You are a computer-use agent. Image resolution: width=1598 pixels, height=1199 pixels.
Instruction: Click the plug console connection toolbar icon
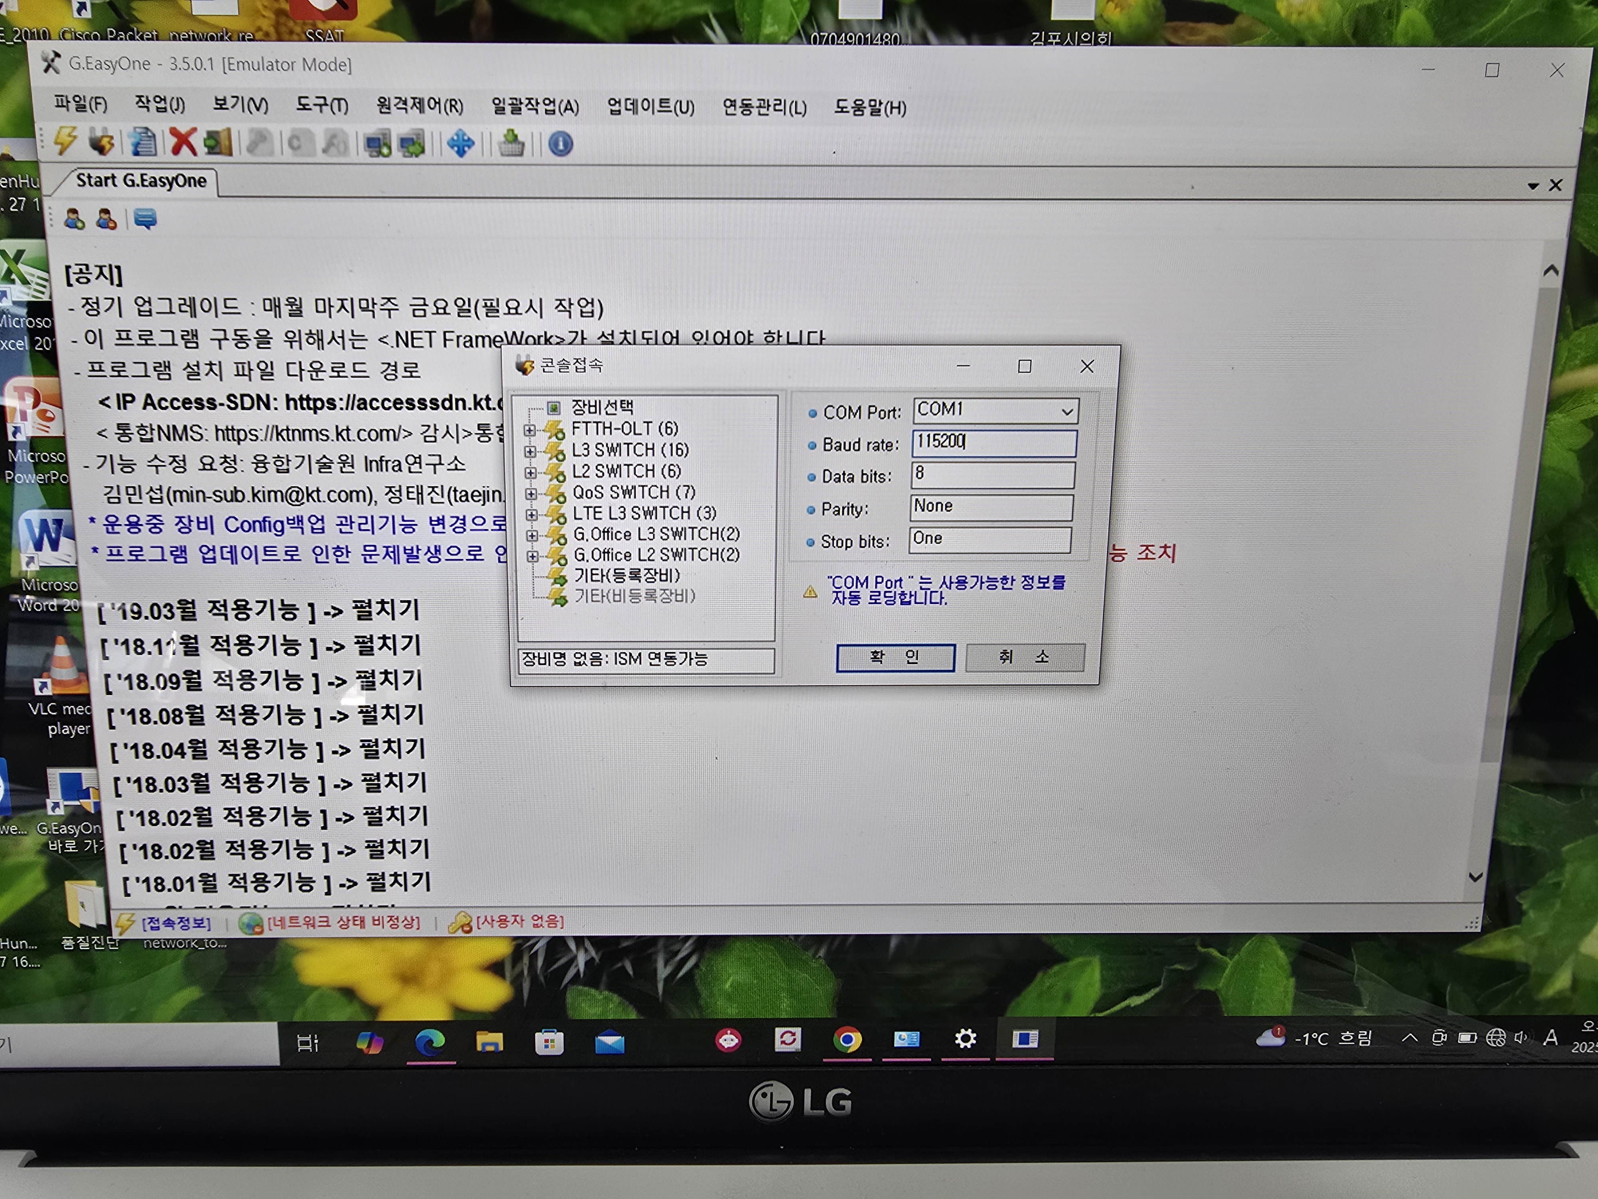pos(102,141)
